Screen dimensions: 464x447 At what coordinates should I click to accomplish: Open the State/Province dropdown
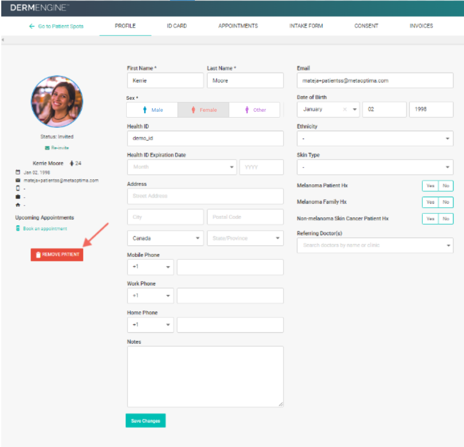click(245, 238)
